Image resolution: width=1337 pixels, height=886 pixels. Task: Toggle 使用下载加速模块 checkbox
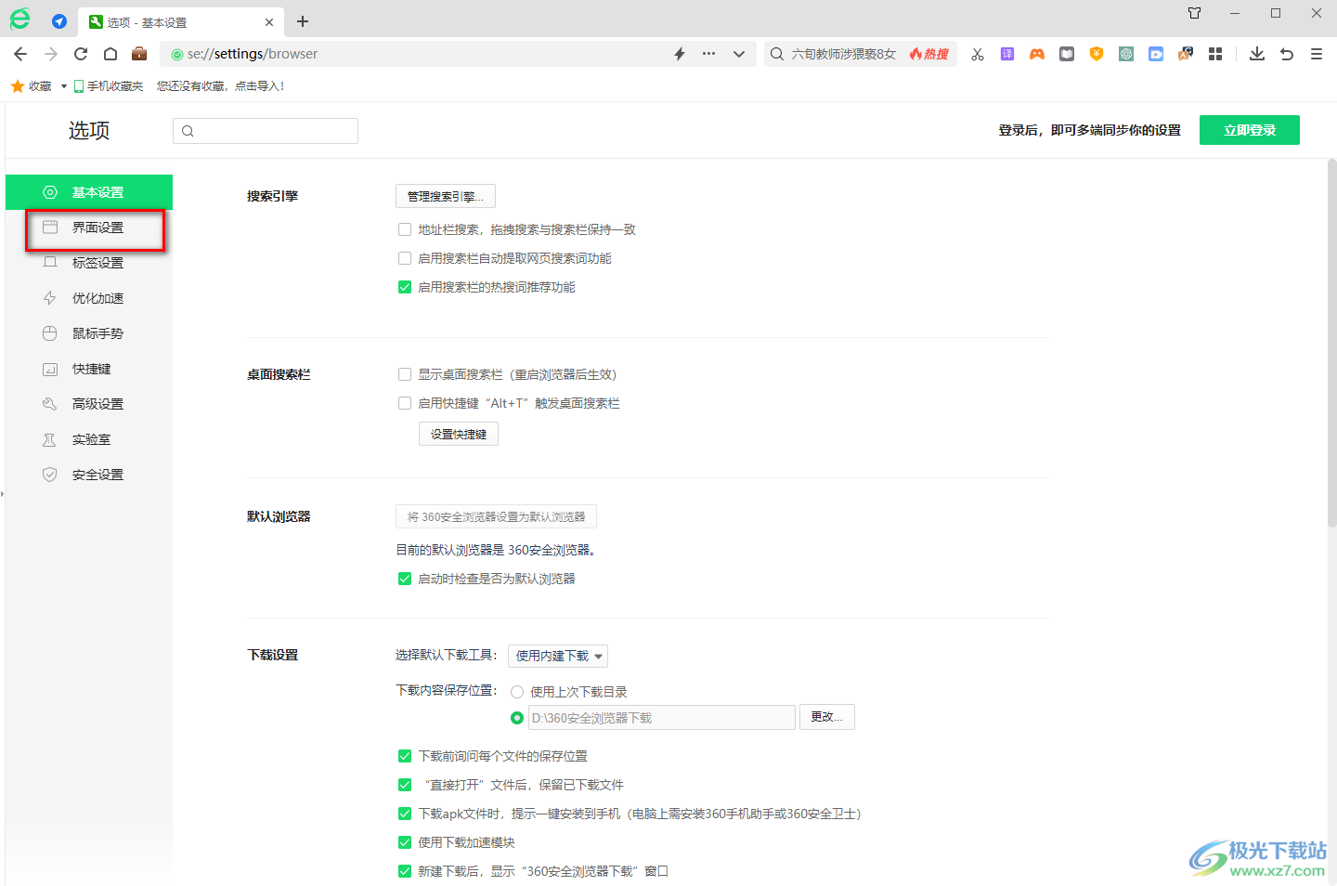405,842
